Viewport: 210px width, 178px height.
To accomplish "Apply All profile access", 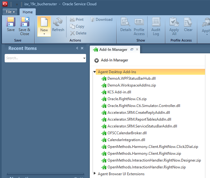I will [x=174, y=26].
